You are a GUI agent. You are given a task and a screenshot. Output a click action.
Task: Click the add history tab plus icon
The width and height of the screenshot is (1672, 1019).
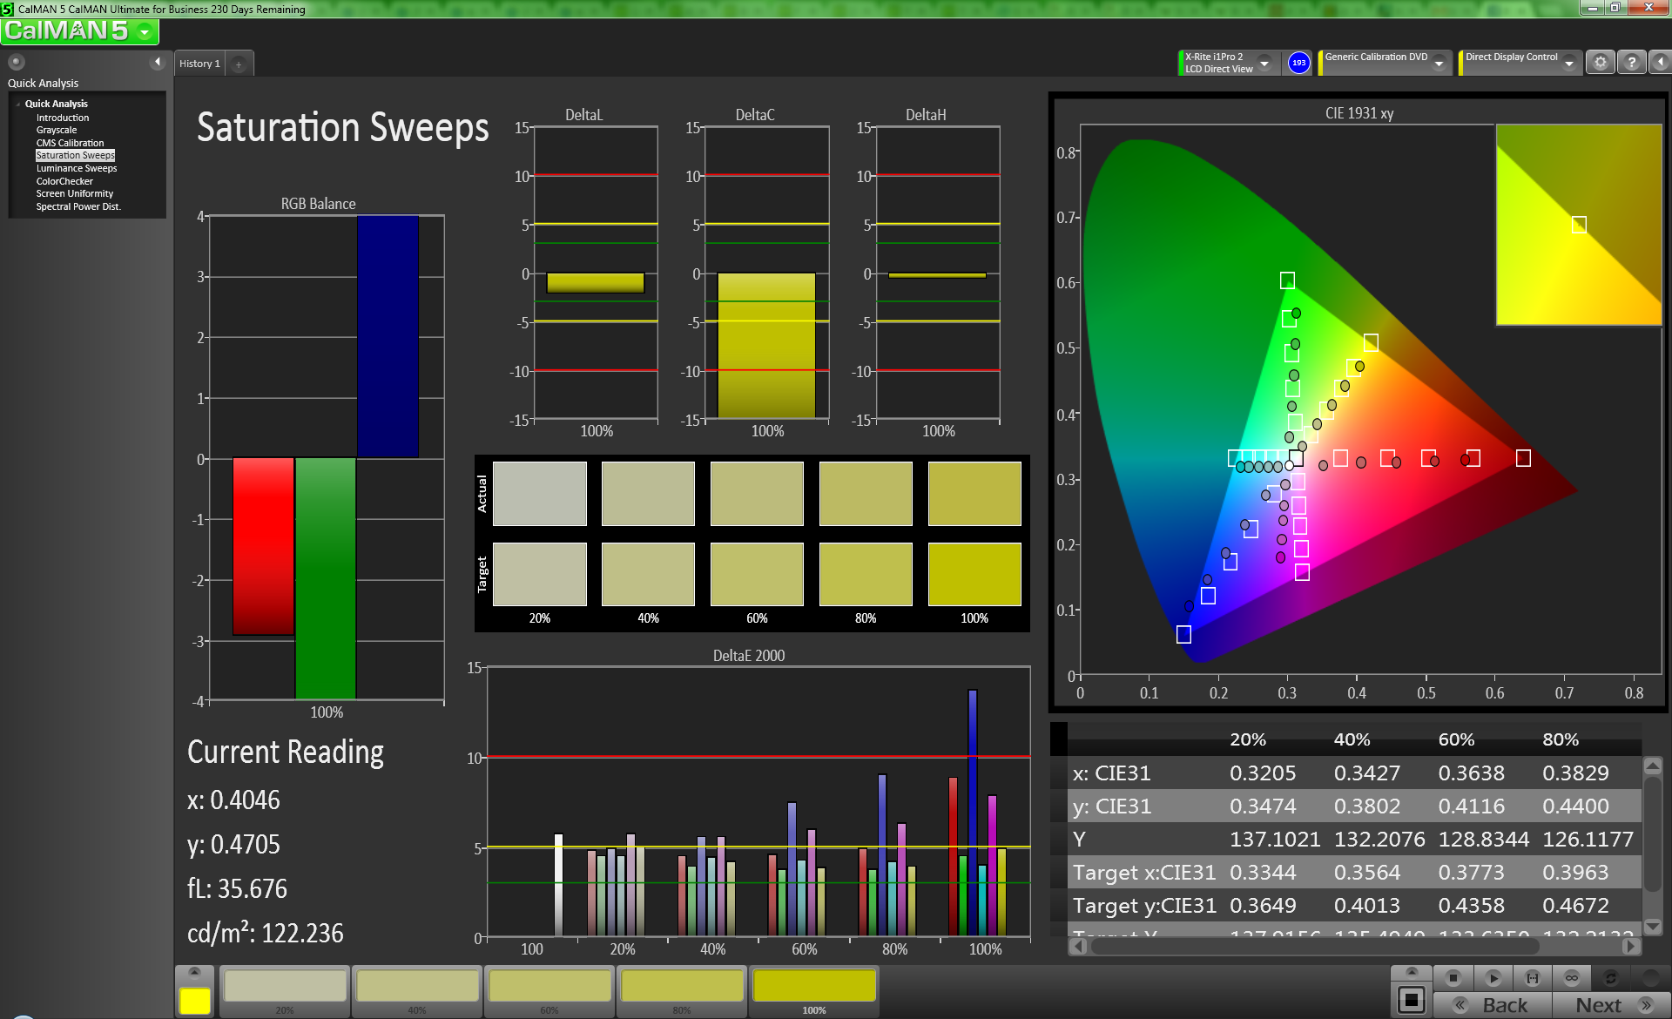coord(239,64)
